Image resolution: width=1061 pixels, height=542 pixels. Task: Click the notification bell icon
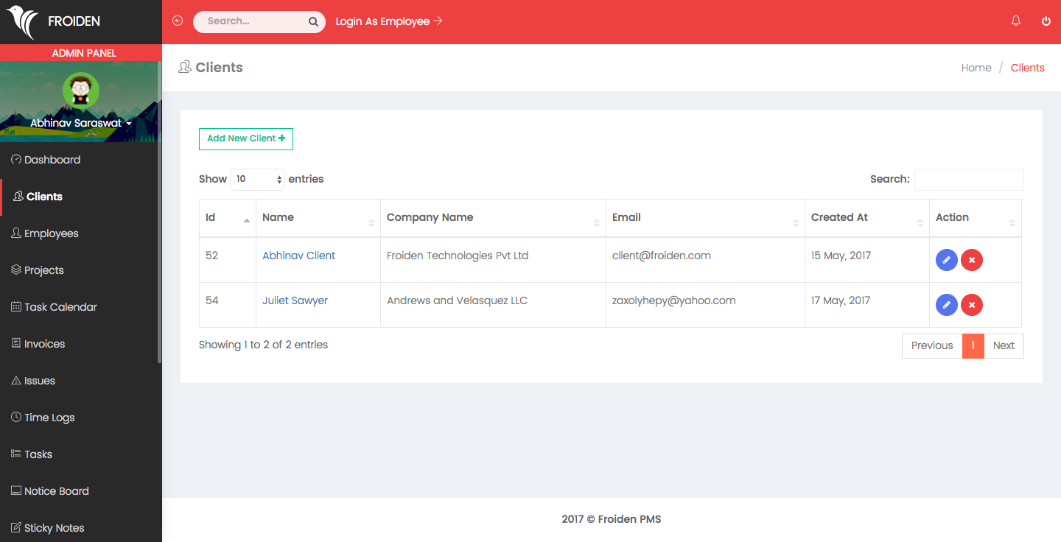point(1016,21)
